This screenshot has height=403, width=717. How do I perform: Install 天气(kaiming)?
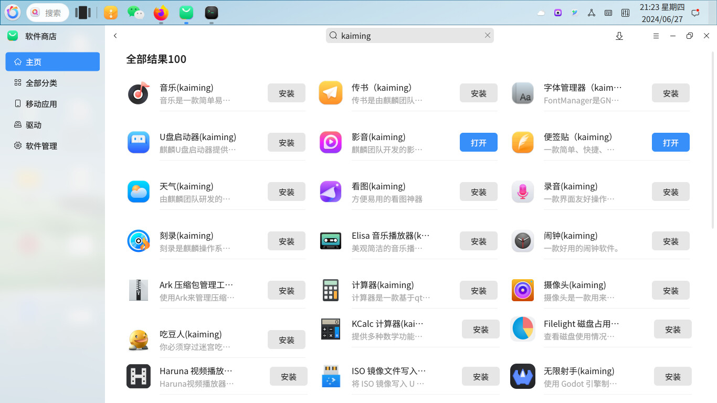(287, 192)
